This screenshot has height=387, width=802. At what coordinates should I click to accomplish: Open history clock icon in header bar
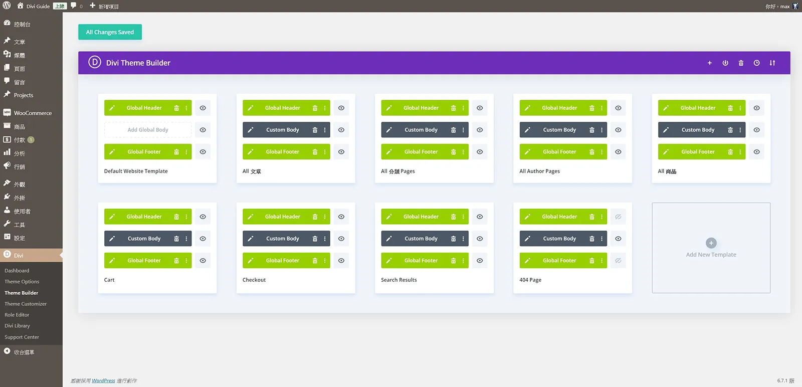[x=757, y=63]
